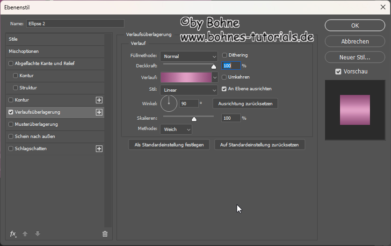Select Schein nach außen in the list

pyautogui.click(x=35, y=137)
